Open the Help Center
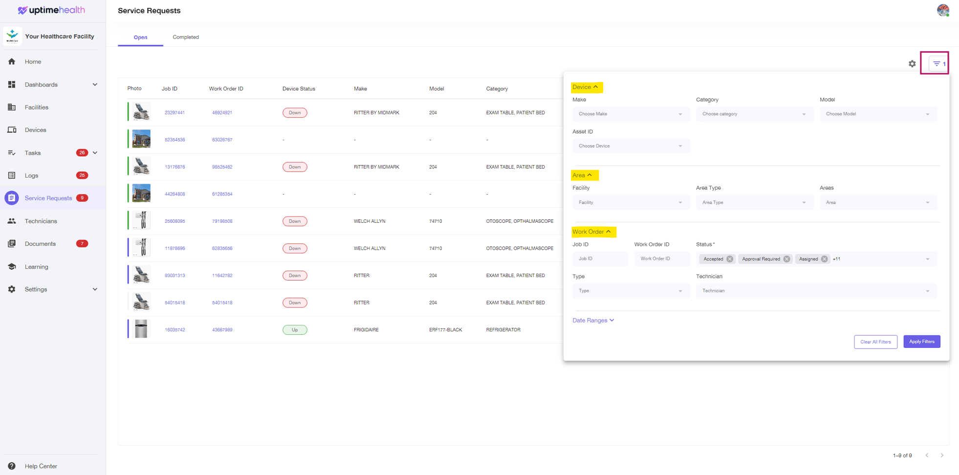Image resolution: width=959 pixels, height=475 pixels. (41, 466)
